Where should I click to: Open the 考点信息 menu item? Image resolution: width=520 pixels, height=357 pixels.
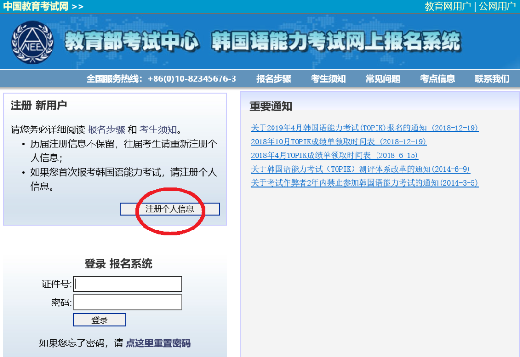[x=437, y=79]
